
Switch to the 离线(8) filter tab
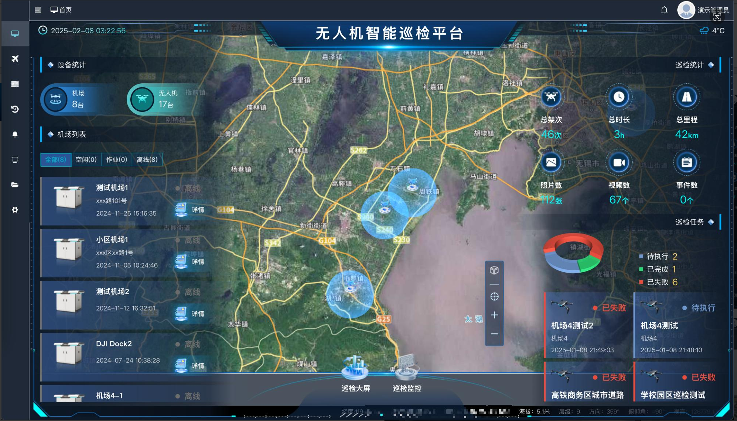147,160
